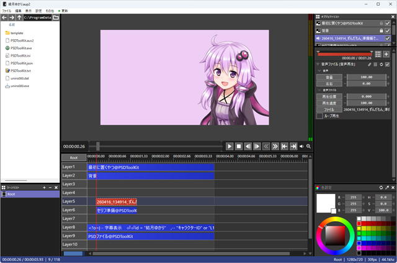The width and height of the screenshot is (397, 263).
Task: Click the preview seek slider handle
Action: point(98,146)
